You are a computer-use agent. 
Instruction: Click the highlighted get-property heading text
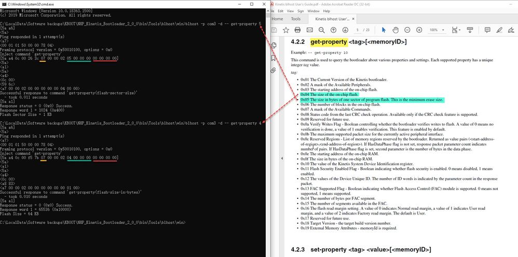(x=329, y=42)
